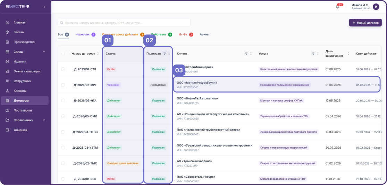Click the filter icon in the Подписан column
The width and height of the screenshot is (387, 185).
coord(165,54)
